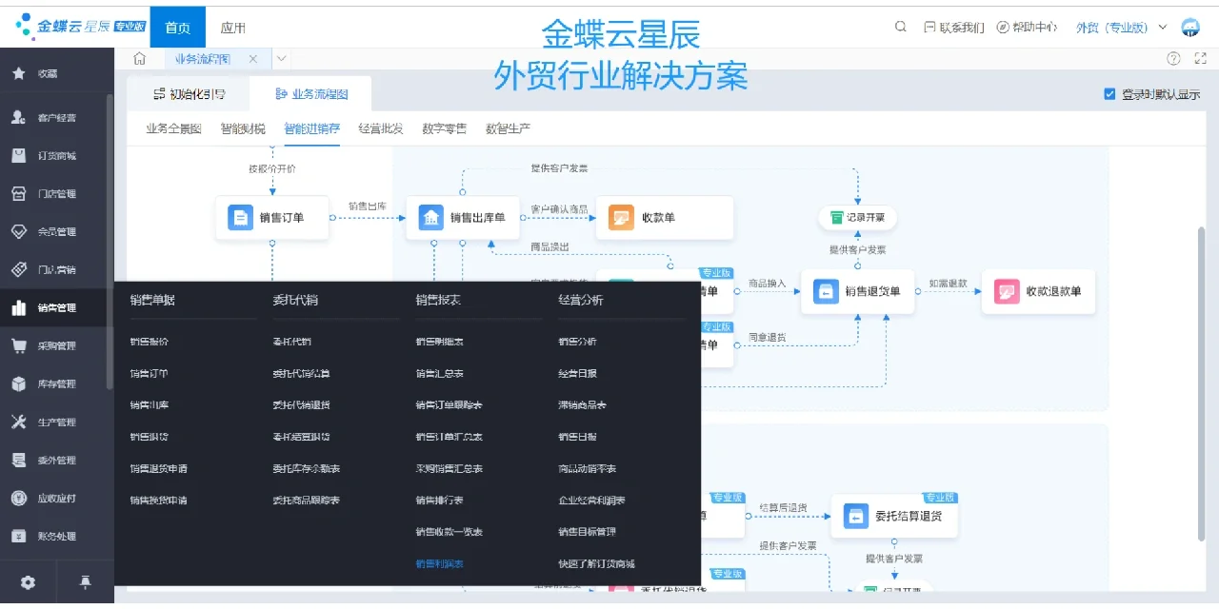Click the search magnifier in the top bar

(x=900, y=27)
